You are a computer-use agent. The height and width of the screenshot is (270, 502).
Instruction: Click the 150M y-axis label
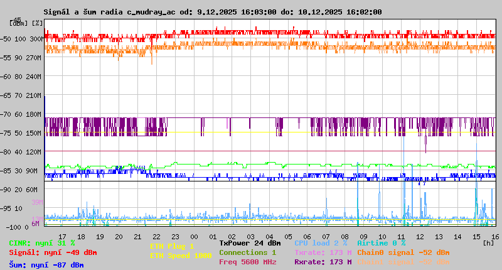33,133
